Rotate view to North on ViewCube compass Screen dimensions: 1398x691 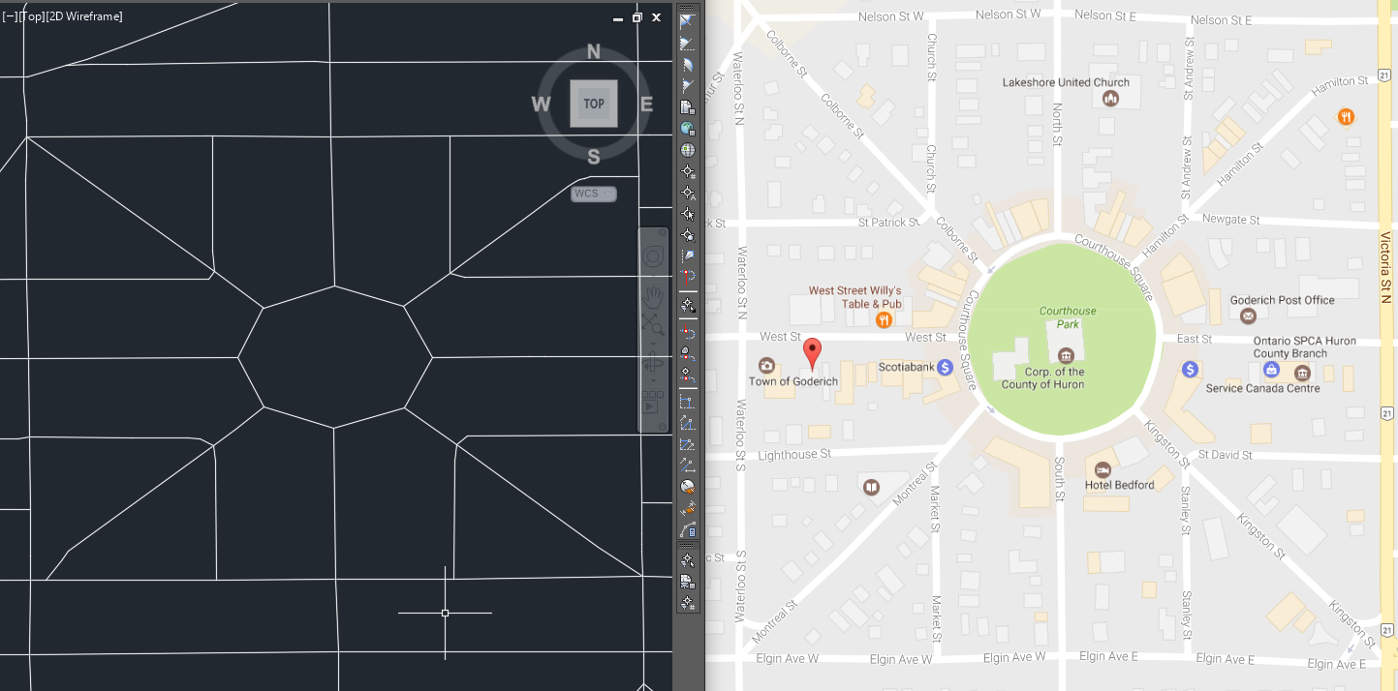tap(594, 52)
